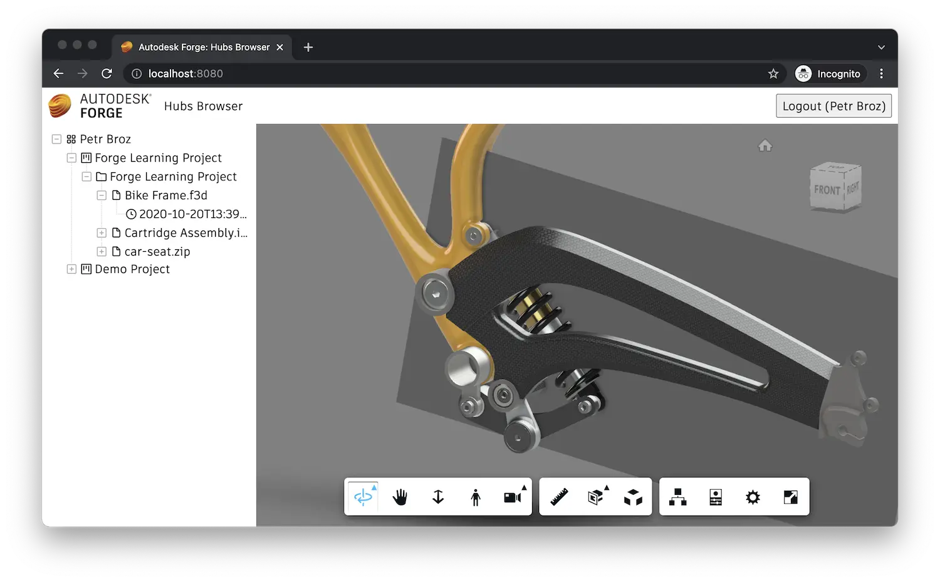The image size is (940, 582).
Task: Activate the Zoom tool
Action: click(x=438, y=497)
